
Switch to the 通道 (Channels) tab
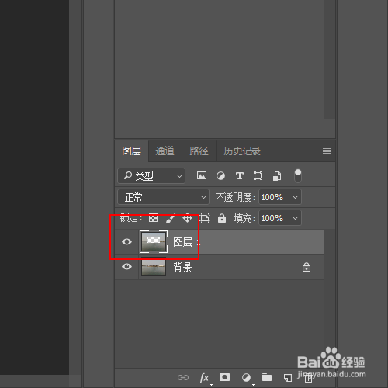[165, 151]
